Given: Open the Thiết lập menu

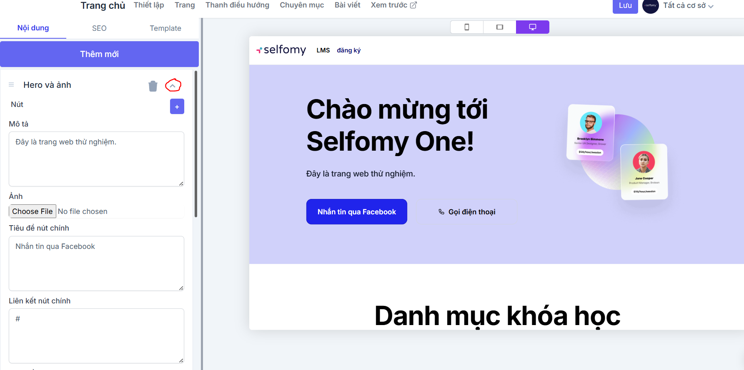Looking at the screenshot, I should coord(149,5).
